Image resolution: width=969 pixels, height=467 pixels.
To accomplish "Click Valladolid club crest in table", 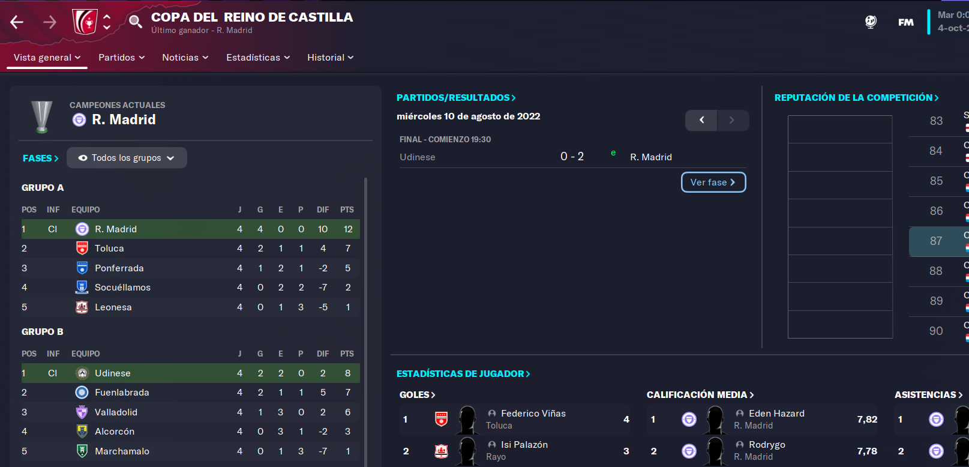I will point(82,412).
